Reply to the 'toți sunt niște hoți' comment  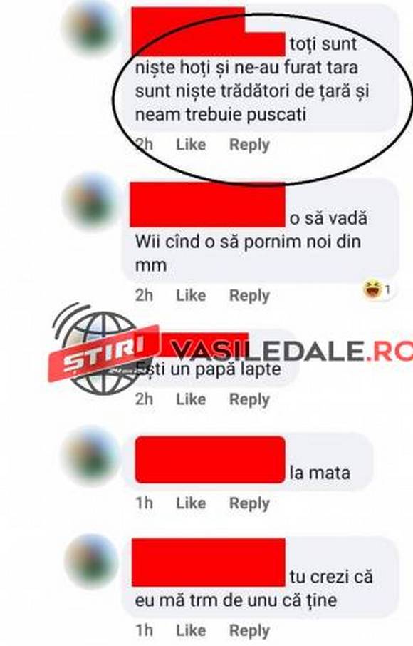(249, 145)
